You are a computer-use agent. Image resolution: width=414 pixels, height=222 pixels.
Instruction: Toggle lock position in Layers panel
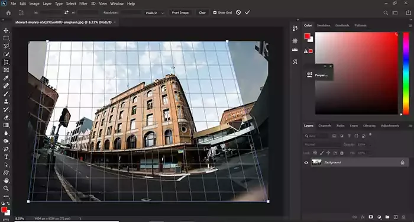tap(328, 153)
